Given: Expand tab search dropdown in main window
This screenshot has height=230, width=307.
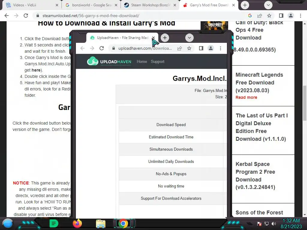Looking at the screenshot, I should (x=268, y=5).
